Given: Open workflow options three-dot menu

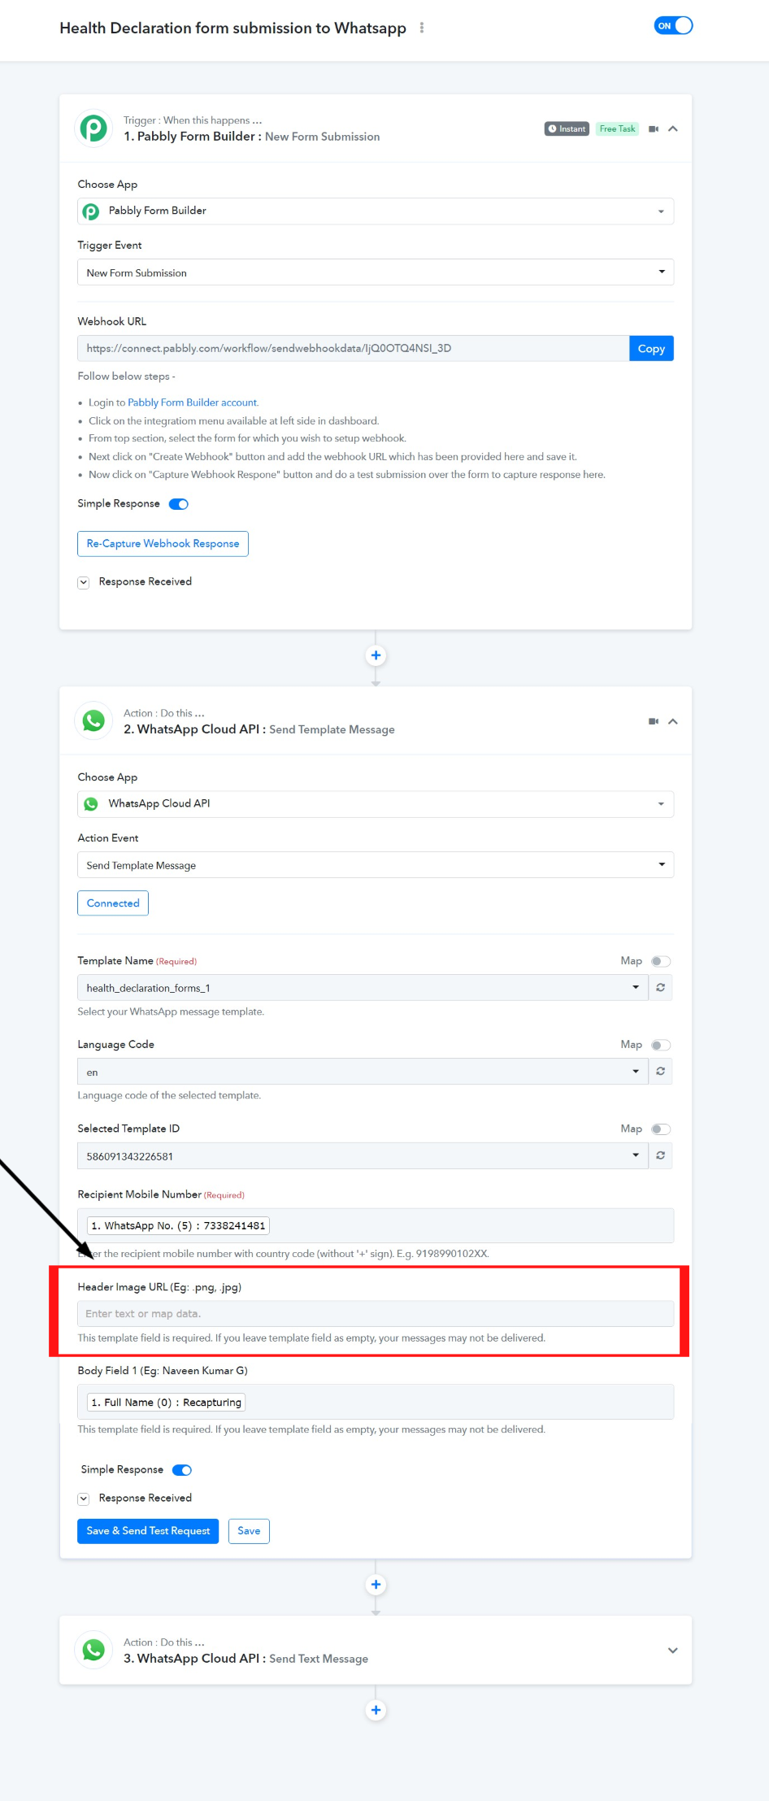Looking at the screenshot, I should (421, 28).
